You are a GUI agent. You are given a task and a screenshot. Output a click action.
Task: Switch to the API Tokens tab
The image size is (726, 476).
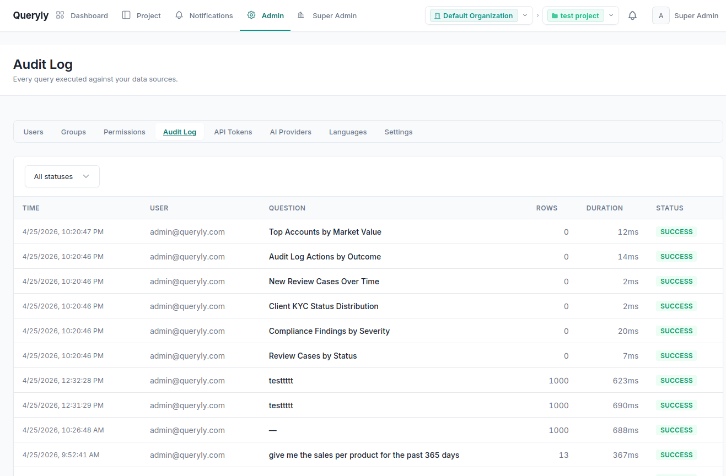(x=233, y=132)
